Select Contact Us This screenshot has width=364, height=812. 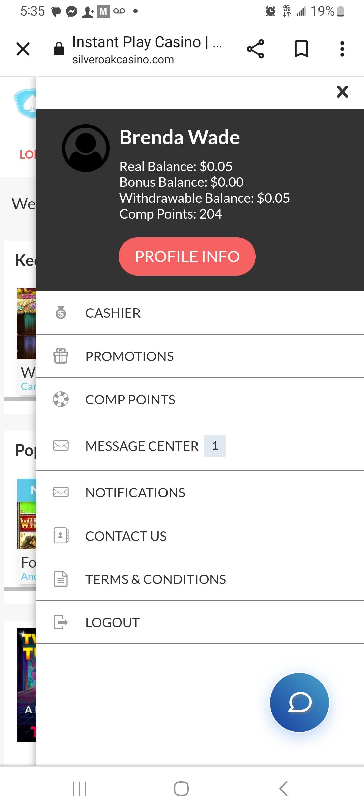click(126, 536)
